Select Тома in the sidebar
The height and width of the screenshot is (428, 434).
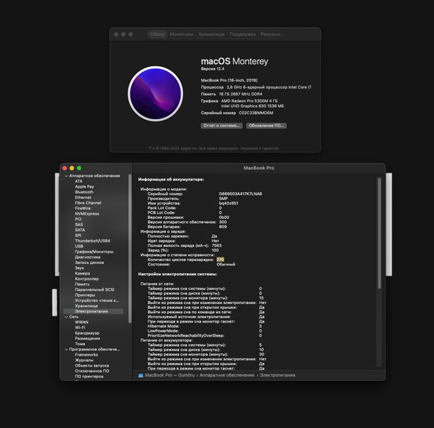coord(80,344)
